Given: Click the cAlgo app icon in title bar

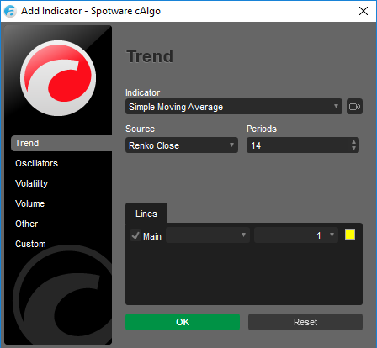Looking at the screenshot, I should 10,11.
